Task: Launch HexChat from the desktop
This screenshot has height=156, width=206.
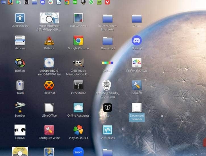Action: [49, 85]
